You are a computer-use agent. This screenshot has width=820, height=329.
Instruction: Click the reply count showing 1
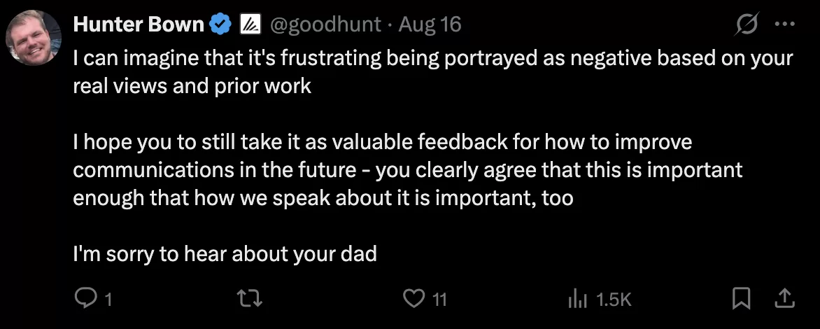tap(108, 300)
